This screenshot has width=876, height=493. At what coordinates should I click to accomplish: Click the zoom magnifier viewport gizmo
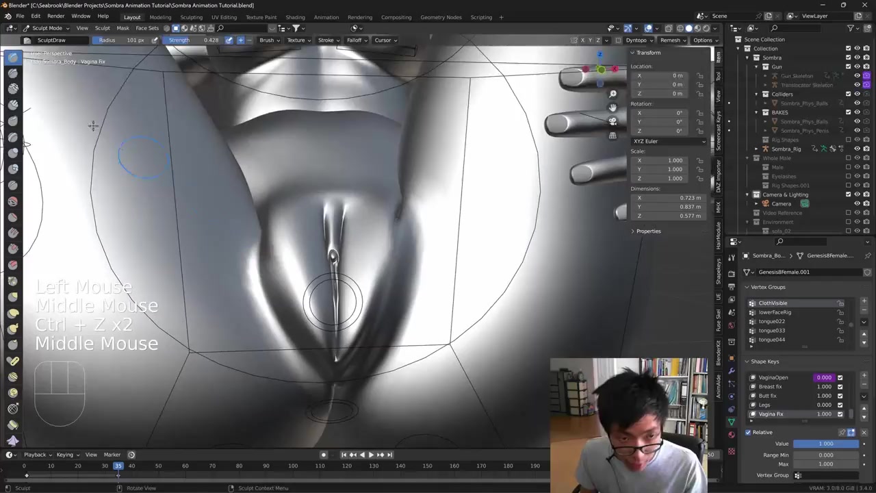613,94
